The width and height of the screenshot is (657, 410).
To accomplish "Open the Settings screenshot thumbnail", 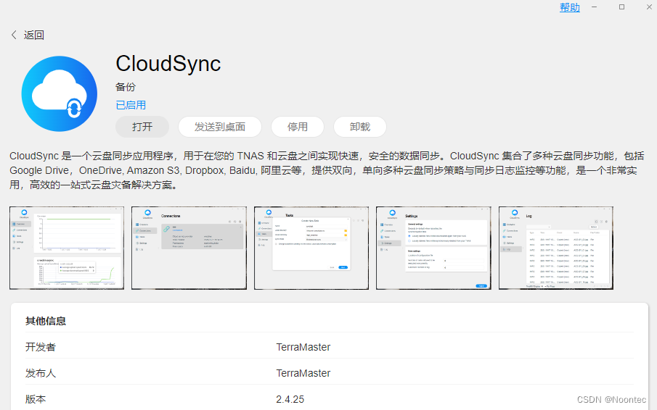I will coord(433,248).
